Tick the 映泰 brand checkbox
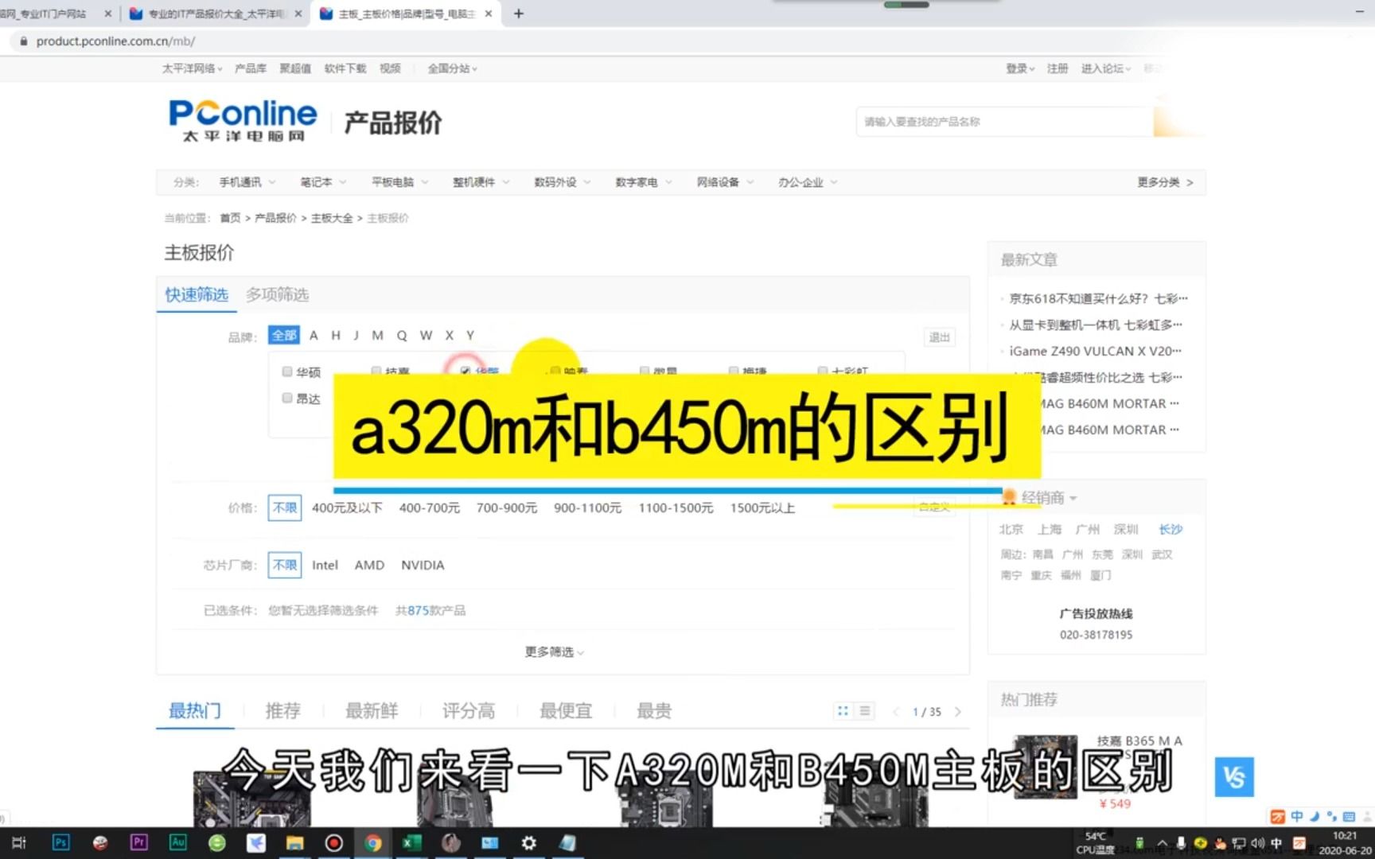Image resolution: width=1375 pixels, height=859 pixels. pos(555,371)
